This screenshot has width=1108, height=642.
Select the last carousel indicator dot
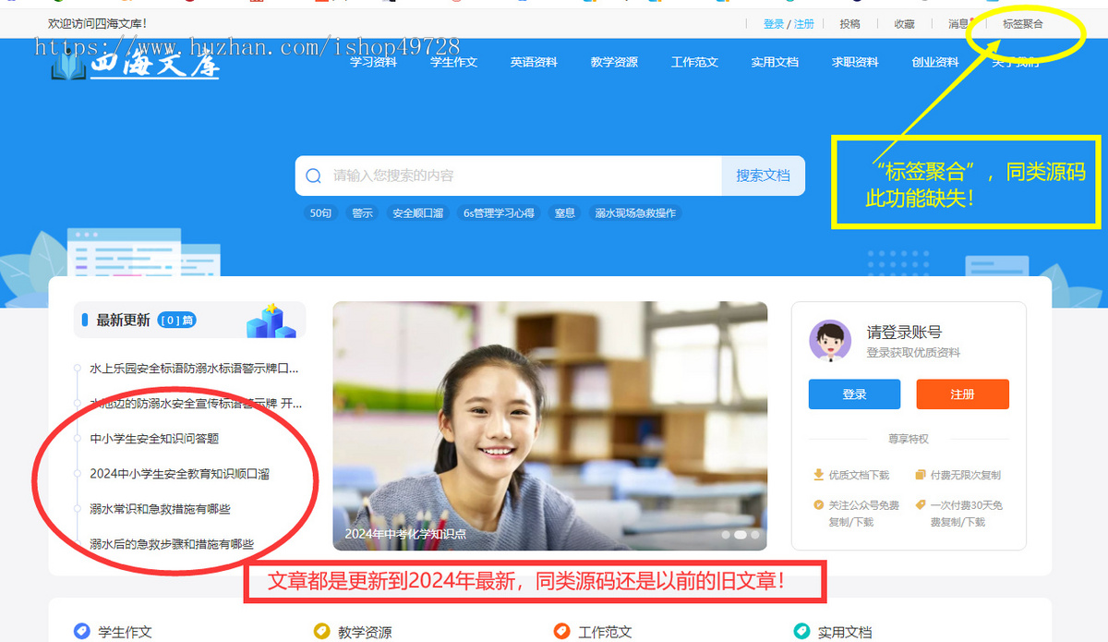pyautogui.click(x=754, y=534)
